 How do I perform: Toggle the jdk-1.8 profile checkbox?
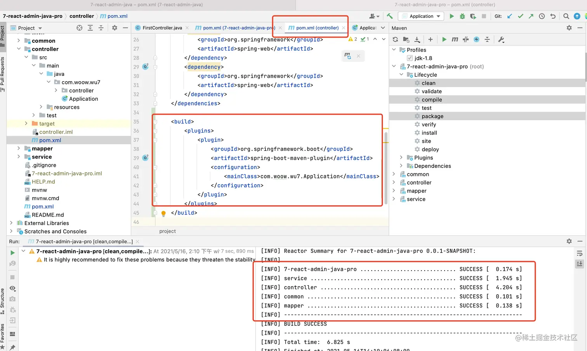(410, 58)
